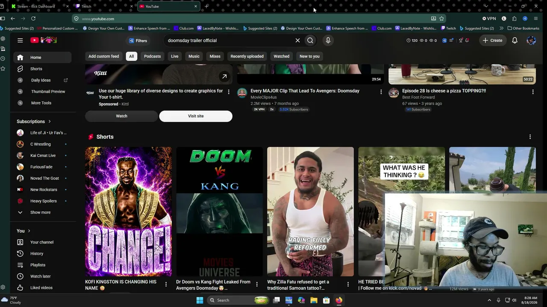The image size is (547, 307).
Task: Open options for Dr Doom vs Kang short
Action: 257,284
